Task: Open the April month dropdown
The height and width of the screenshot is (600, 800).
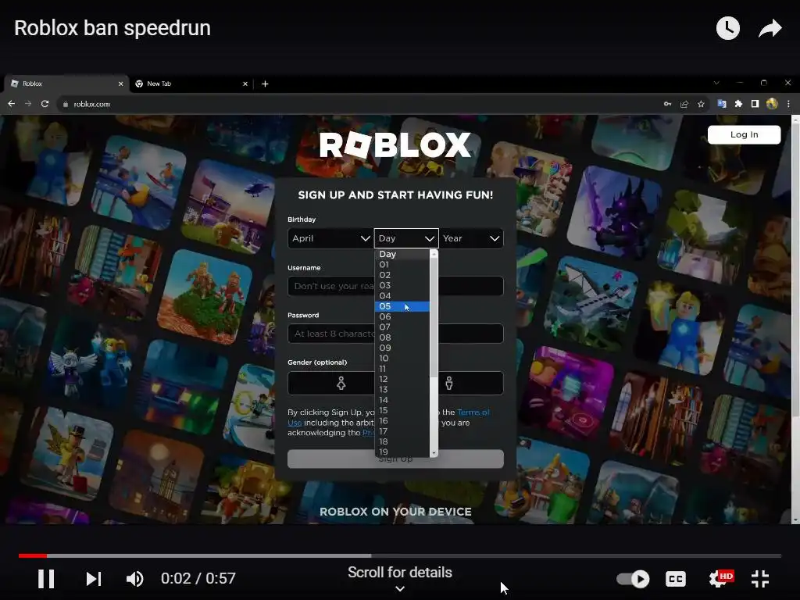Action: 330,238
